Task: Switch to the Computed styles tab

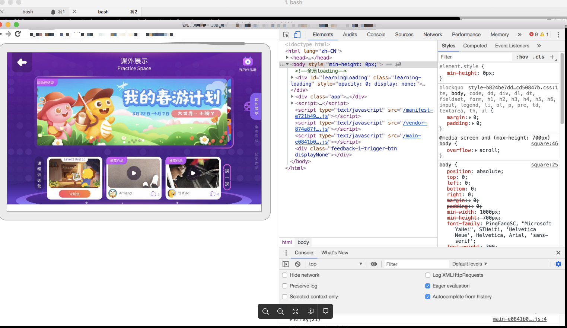Action: point(475,46)
